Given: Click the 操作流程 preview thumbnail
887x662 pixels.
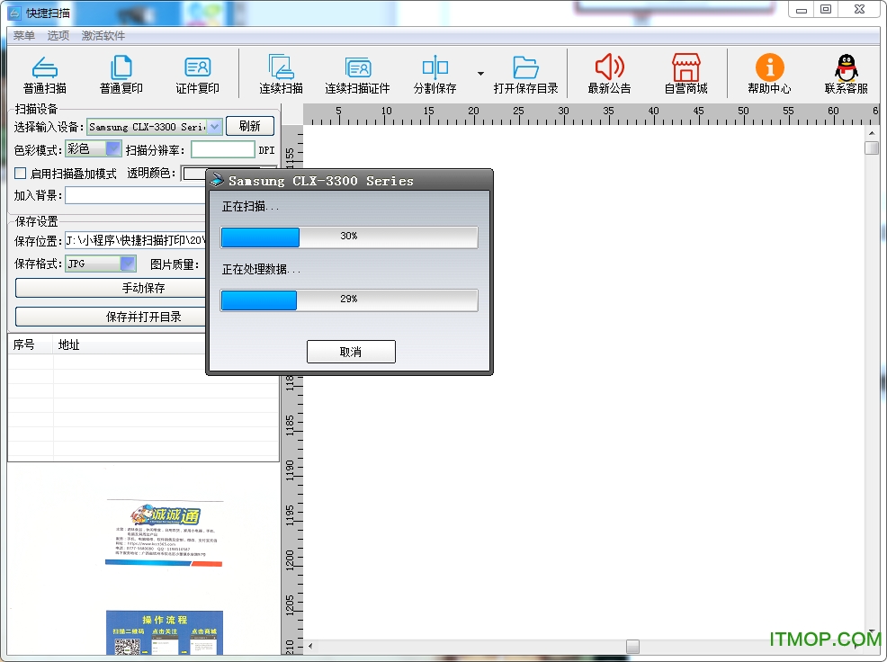Looking at the screenshot, I should (x=165, y=632).
